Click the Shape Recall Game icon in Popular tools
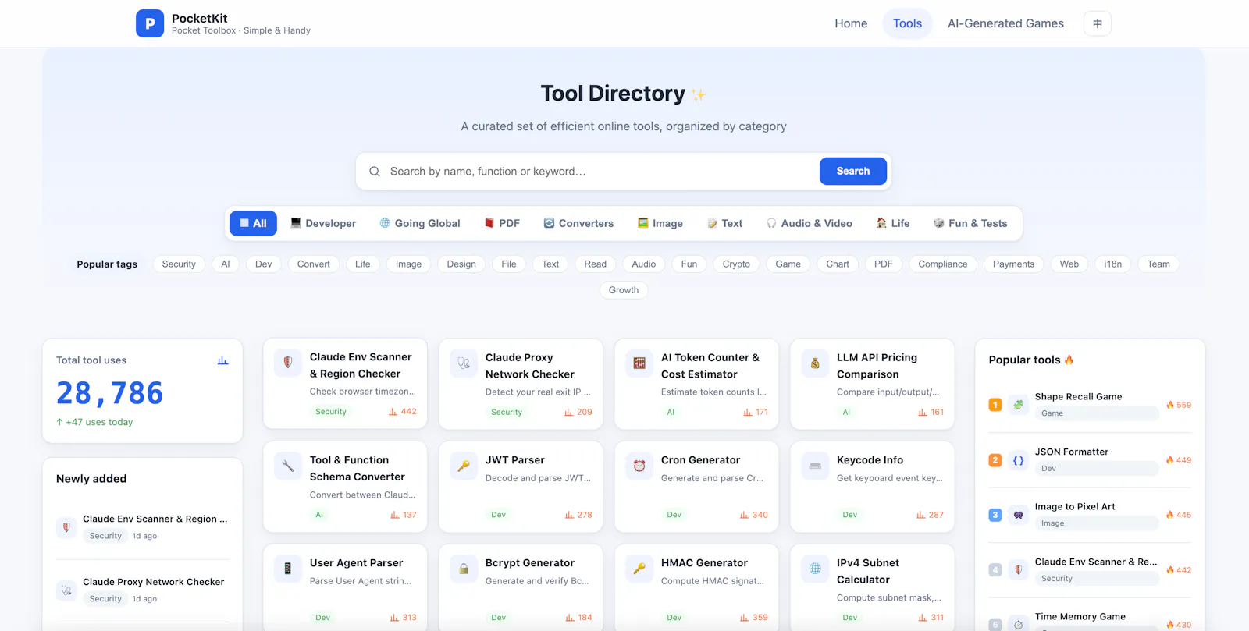The width and height of the screenshot is (1249, 631). click(1018, 405)
